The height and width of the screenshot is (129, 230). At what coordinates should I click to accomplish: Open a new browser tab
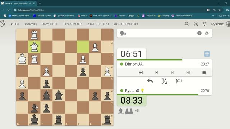point(40,3)
